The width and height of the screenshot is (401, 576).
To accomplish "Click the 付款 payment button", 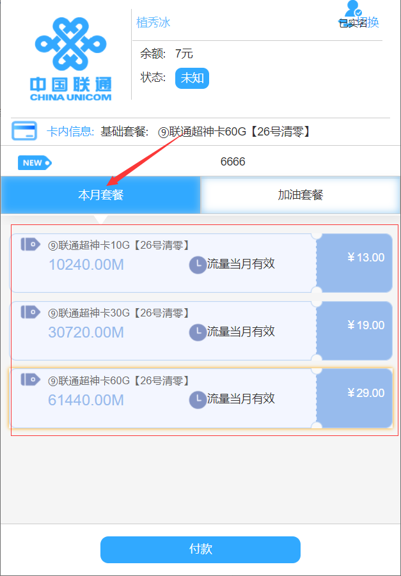I will coord(200,550).
